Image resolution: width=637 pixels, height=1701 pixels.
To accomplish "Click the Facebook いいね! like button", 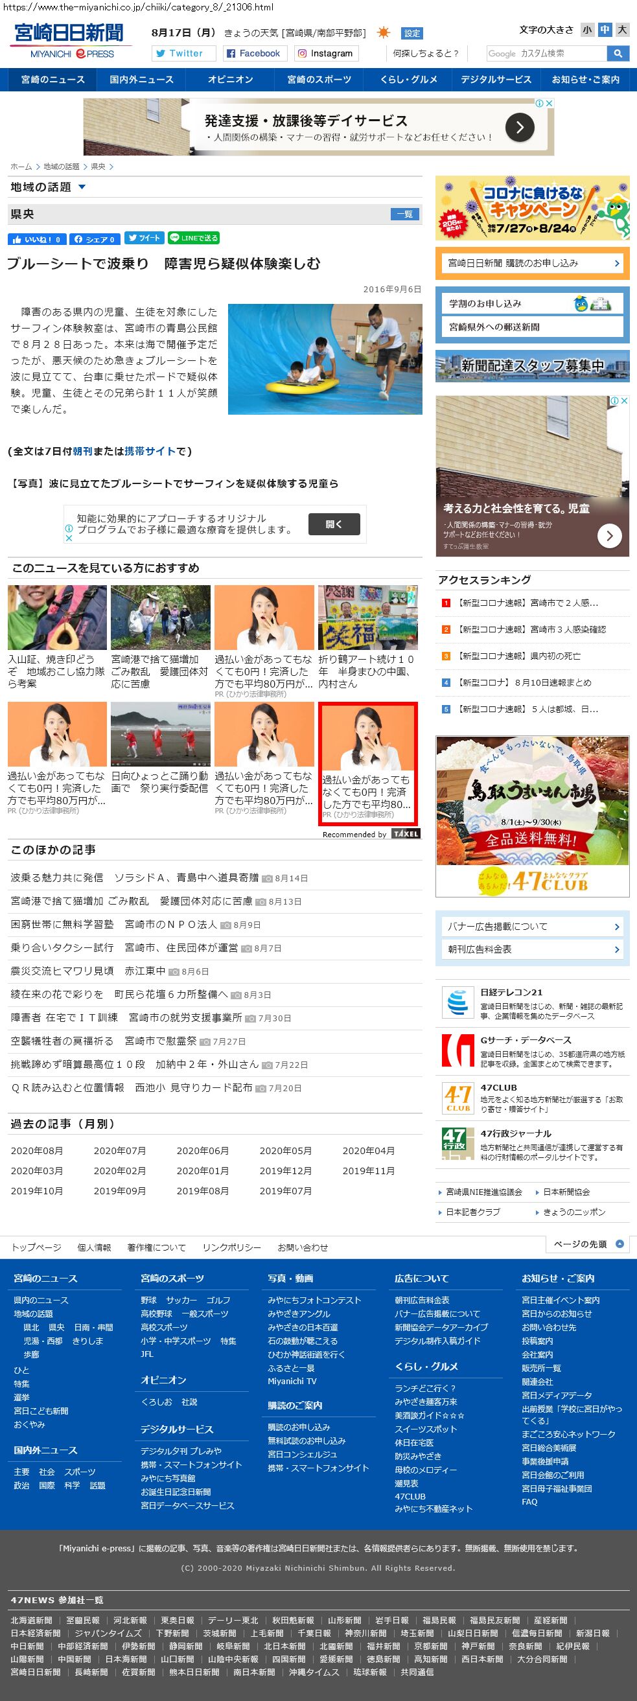I will [x=37, y=239].
